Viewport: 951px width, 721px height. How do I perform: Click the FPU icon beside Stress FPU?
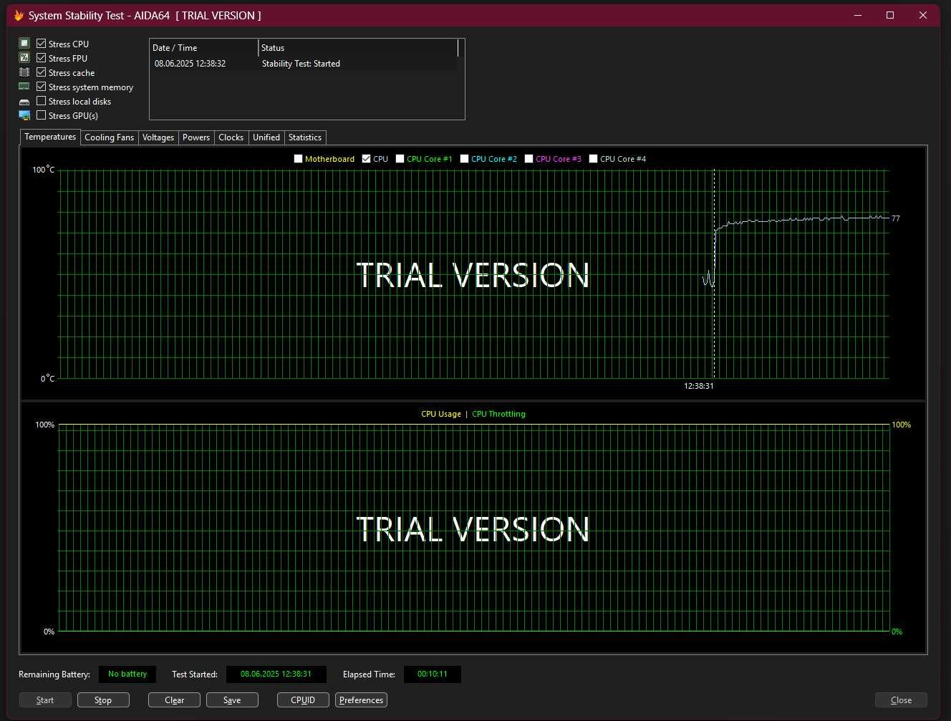(x=24, y=57)
